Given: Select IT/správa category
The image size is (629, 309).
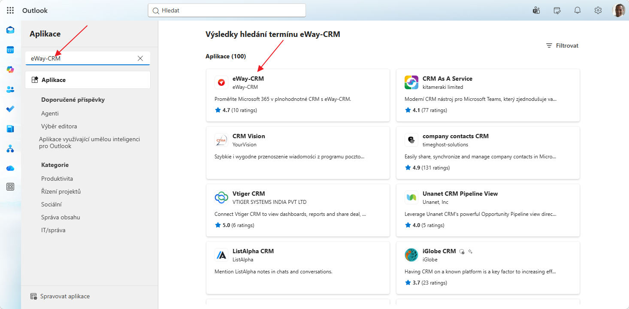Looking at the screenshot, I should click(53, 230).
